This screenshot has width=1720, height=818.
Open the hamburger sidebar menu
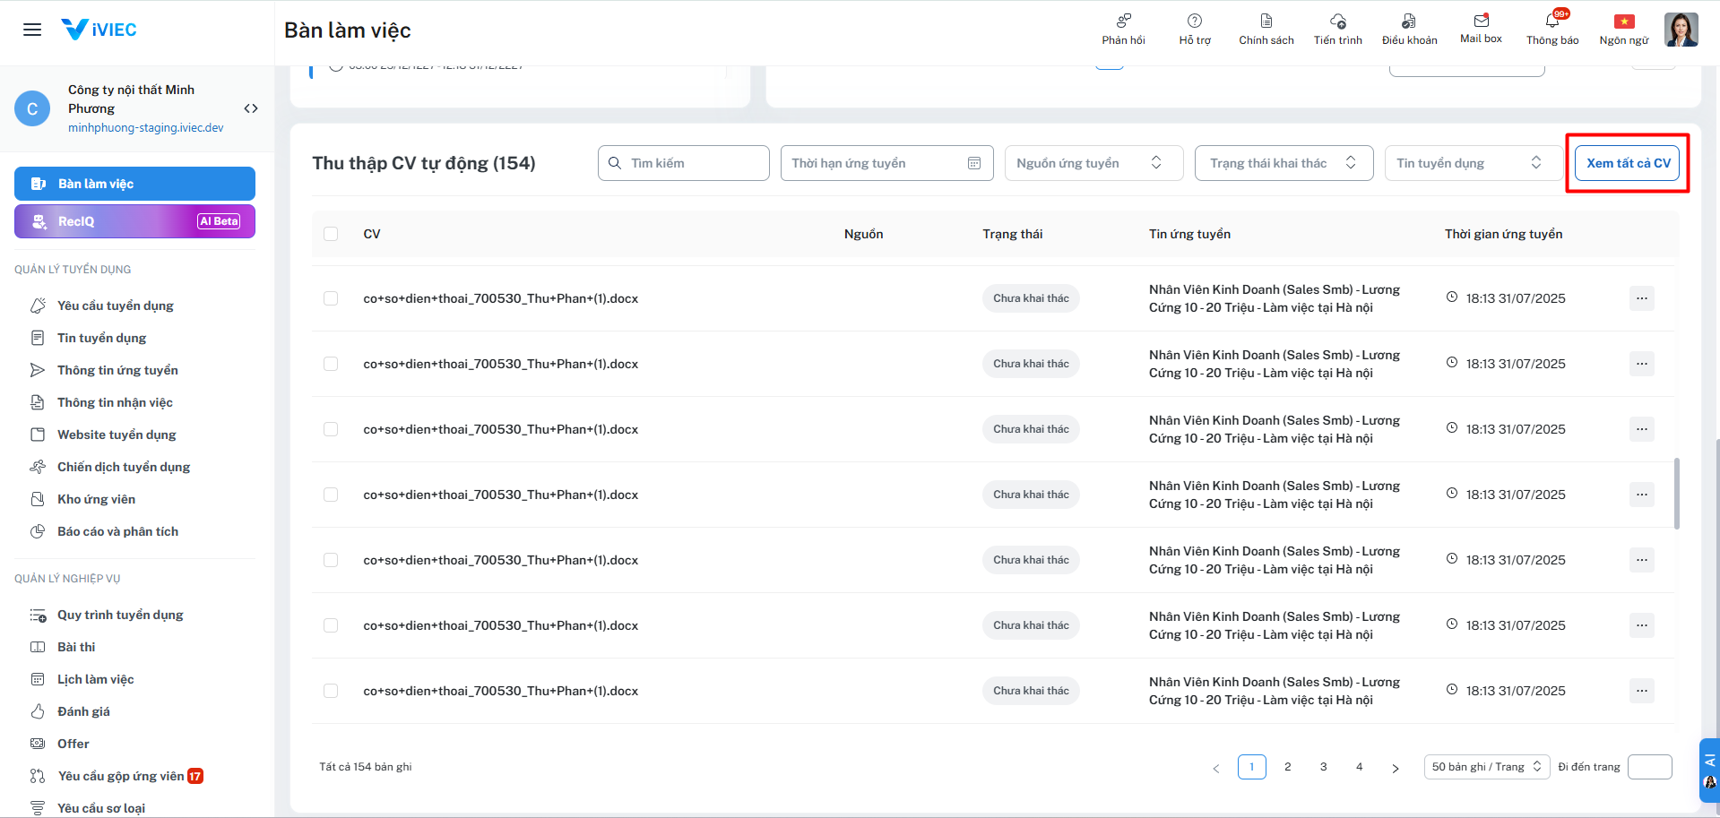32,30
